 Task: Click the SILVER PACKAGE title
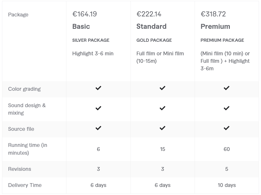[91, 40]
